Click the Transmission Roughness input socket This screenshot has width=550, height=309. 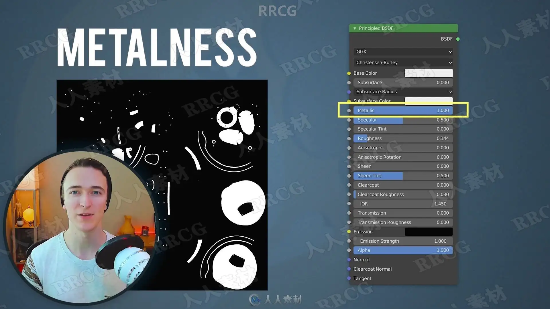[x=349, y=222]
